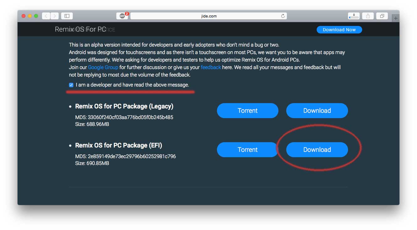
Task: Minimize the Safari window
Action: tap(30, 16)
